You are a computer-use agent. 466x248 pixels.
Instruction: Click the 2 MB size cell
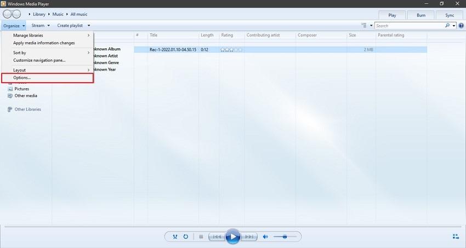point(368,50)
